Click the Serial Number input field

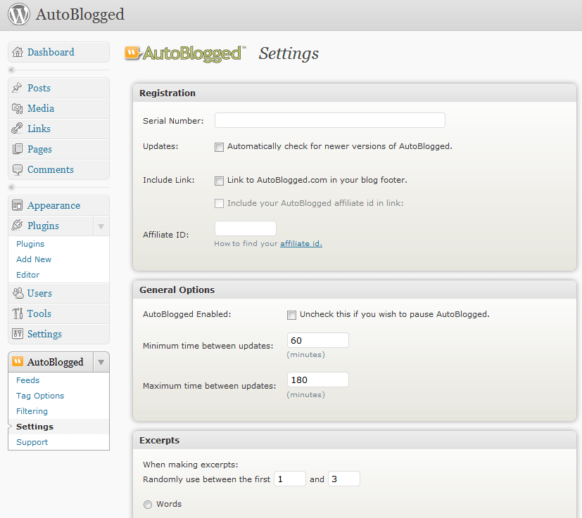[330, 120]
